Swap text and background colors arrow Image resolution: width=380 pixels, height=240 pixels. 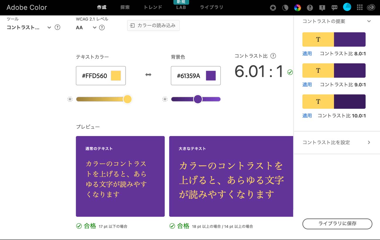[148, 75]
